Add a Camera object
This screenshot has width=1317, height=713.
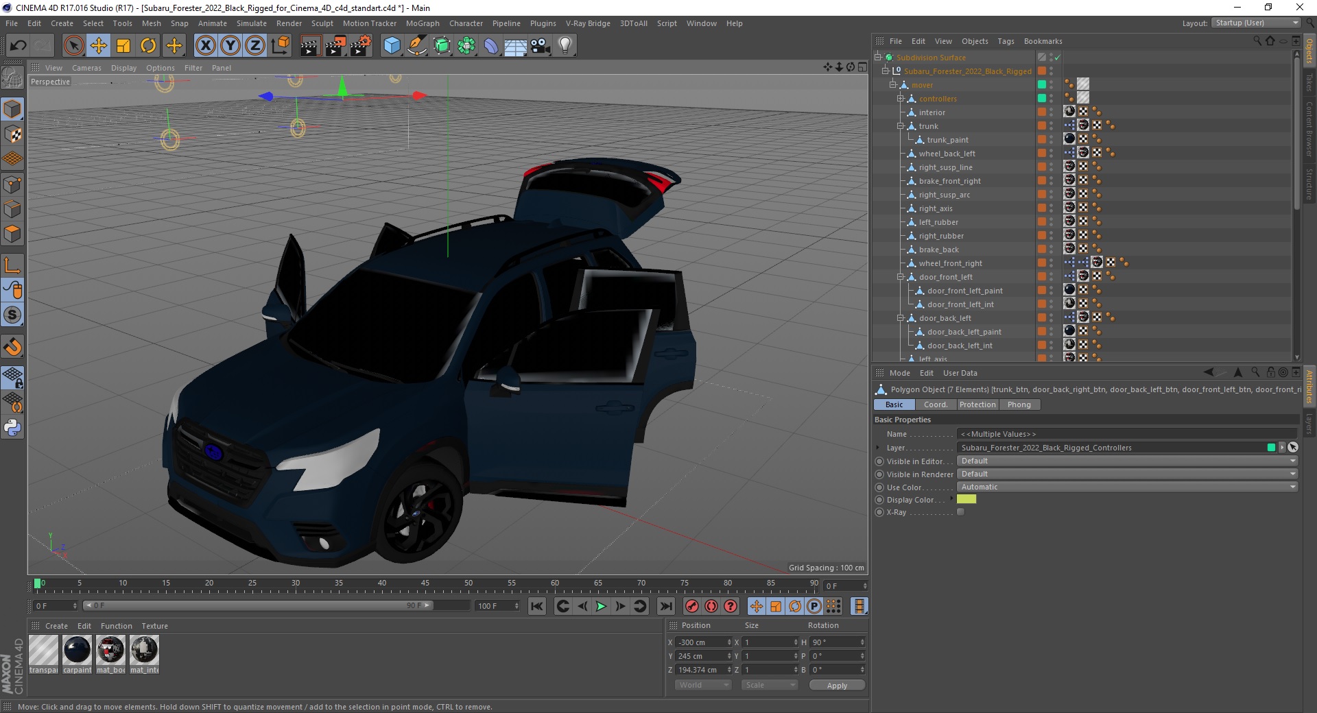tap(541, 46)
